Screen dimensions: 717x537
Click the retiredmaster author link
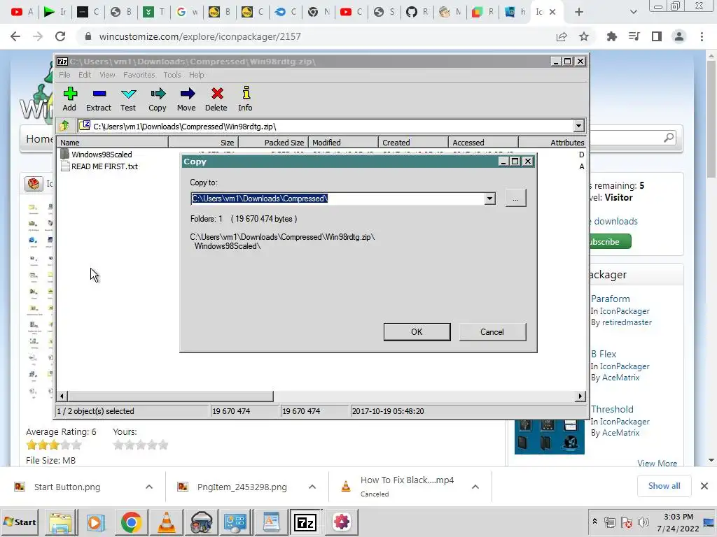(x=627, y=322)
